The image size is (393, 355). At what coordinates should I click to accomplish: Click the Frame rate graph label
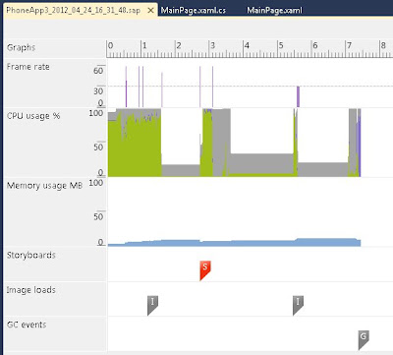(x=28, y=67)
